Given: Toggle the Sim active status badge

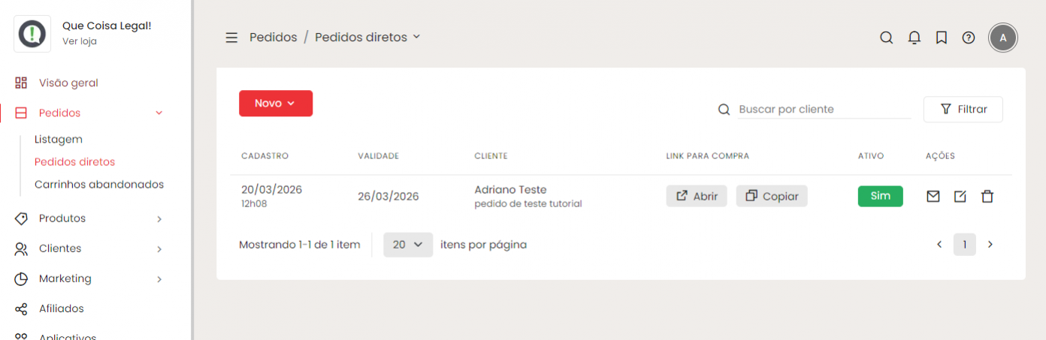Looking at the screenshot, I should point(880,196).
